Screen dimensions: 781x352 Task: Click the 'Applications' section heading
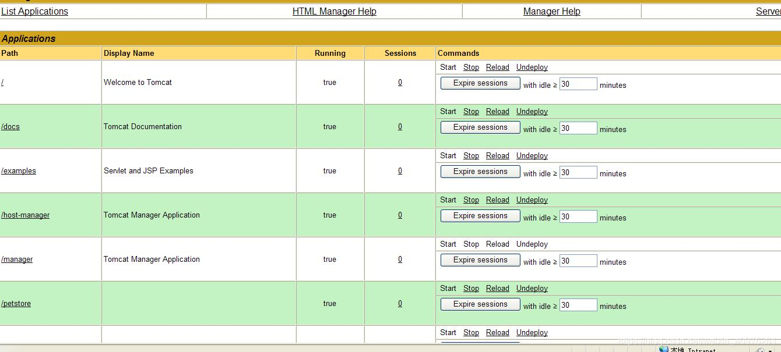click(29, 38)
